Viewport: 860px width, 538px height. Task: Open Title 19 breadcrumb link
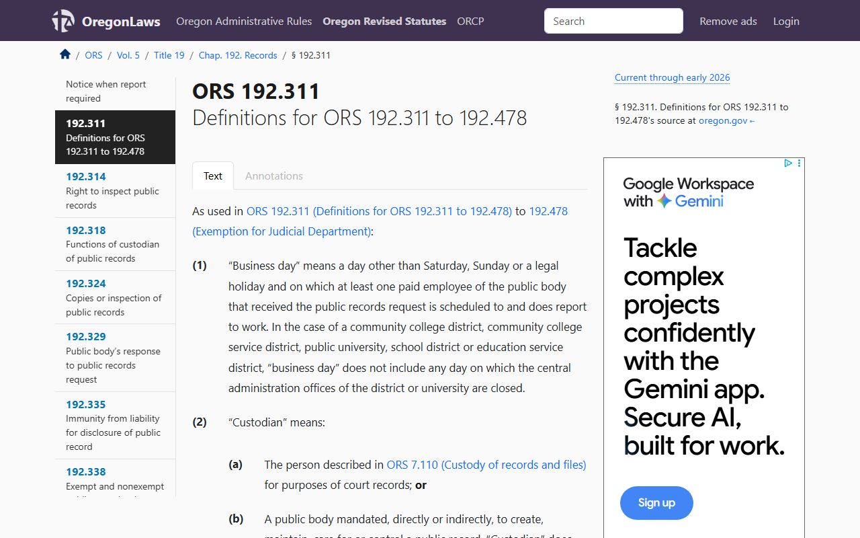(x=169, y=55)
